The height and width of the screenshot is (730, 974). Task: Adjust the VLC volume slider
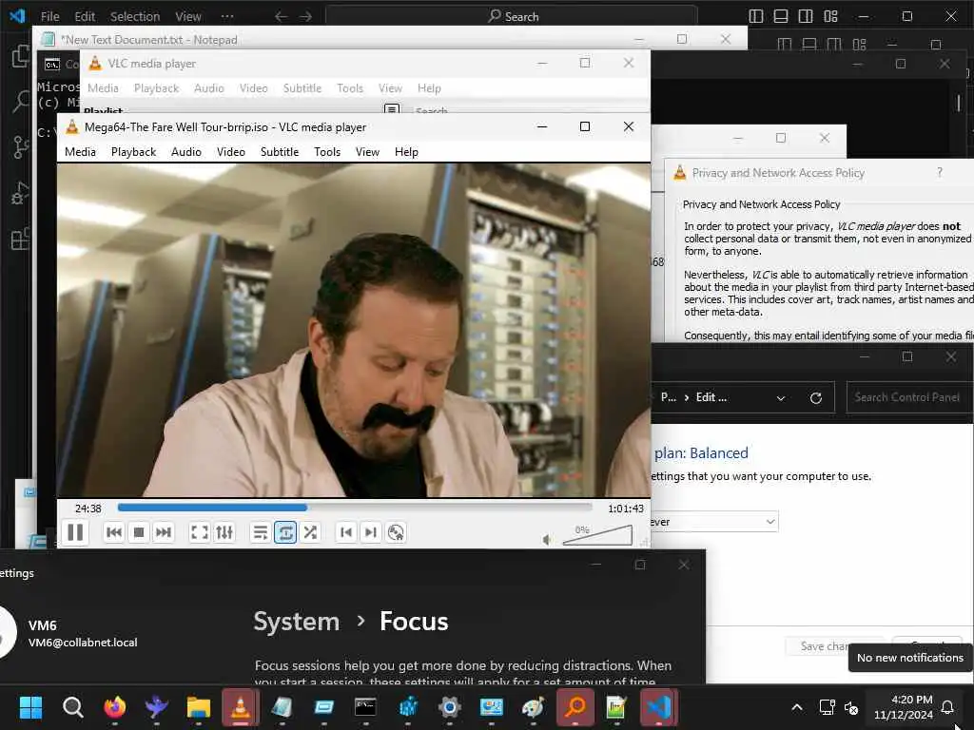pos(597,535)
